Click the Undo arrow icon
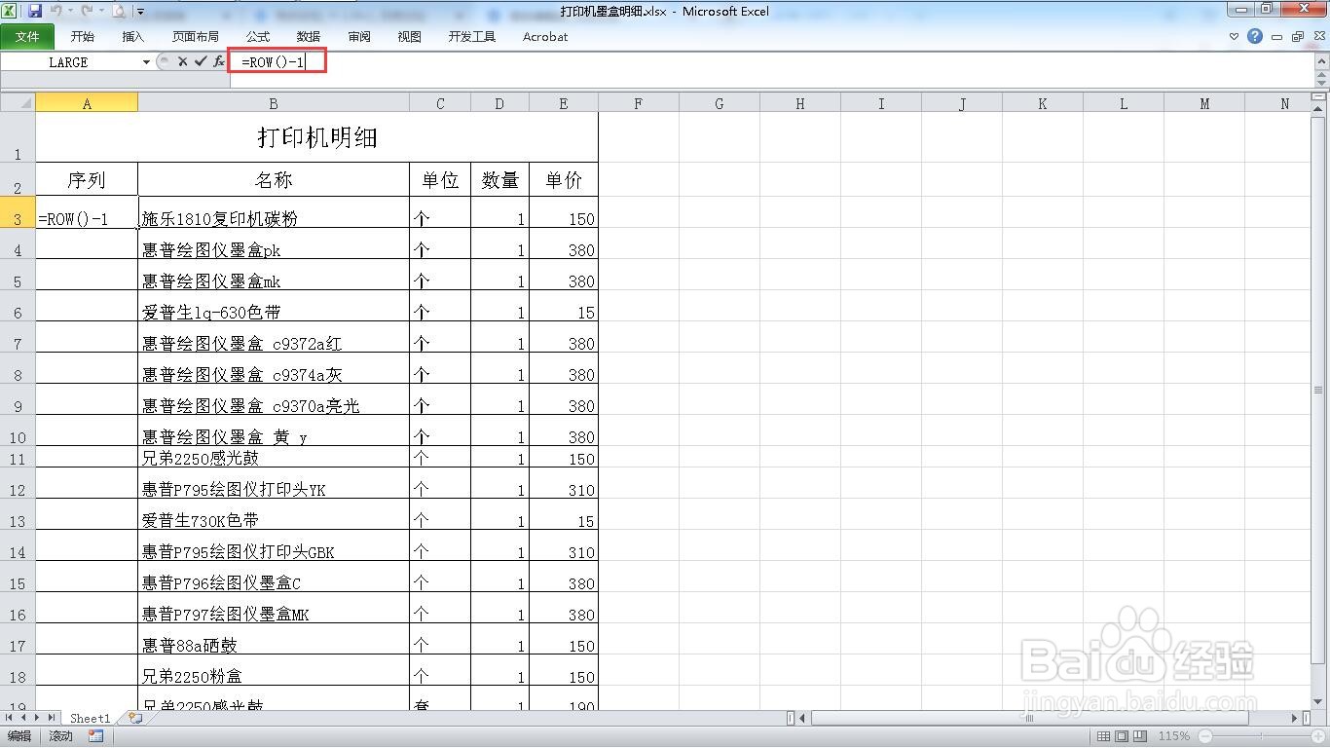Screen dimensions: 1330x748 [x=56, y=12]
